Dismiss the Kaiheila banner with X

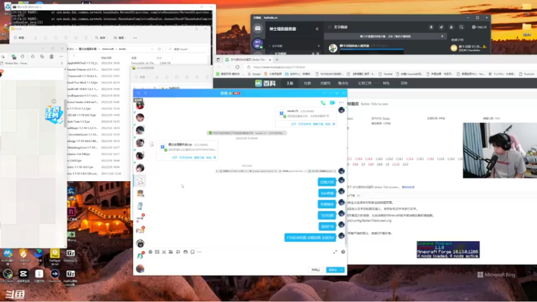click(442, 36)
